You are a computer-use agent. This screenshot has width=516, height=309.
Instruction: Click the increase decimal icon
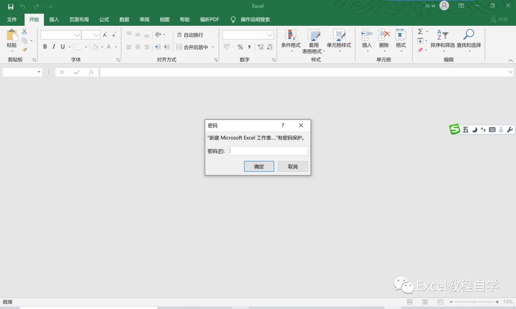(x=260, y=47)
